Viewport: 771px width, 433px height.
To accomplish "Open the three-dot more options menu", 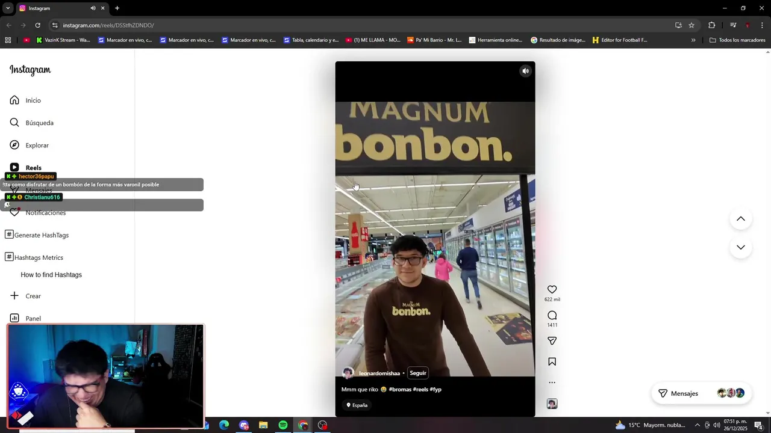I will click(552, 382).
